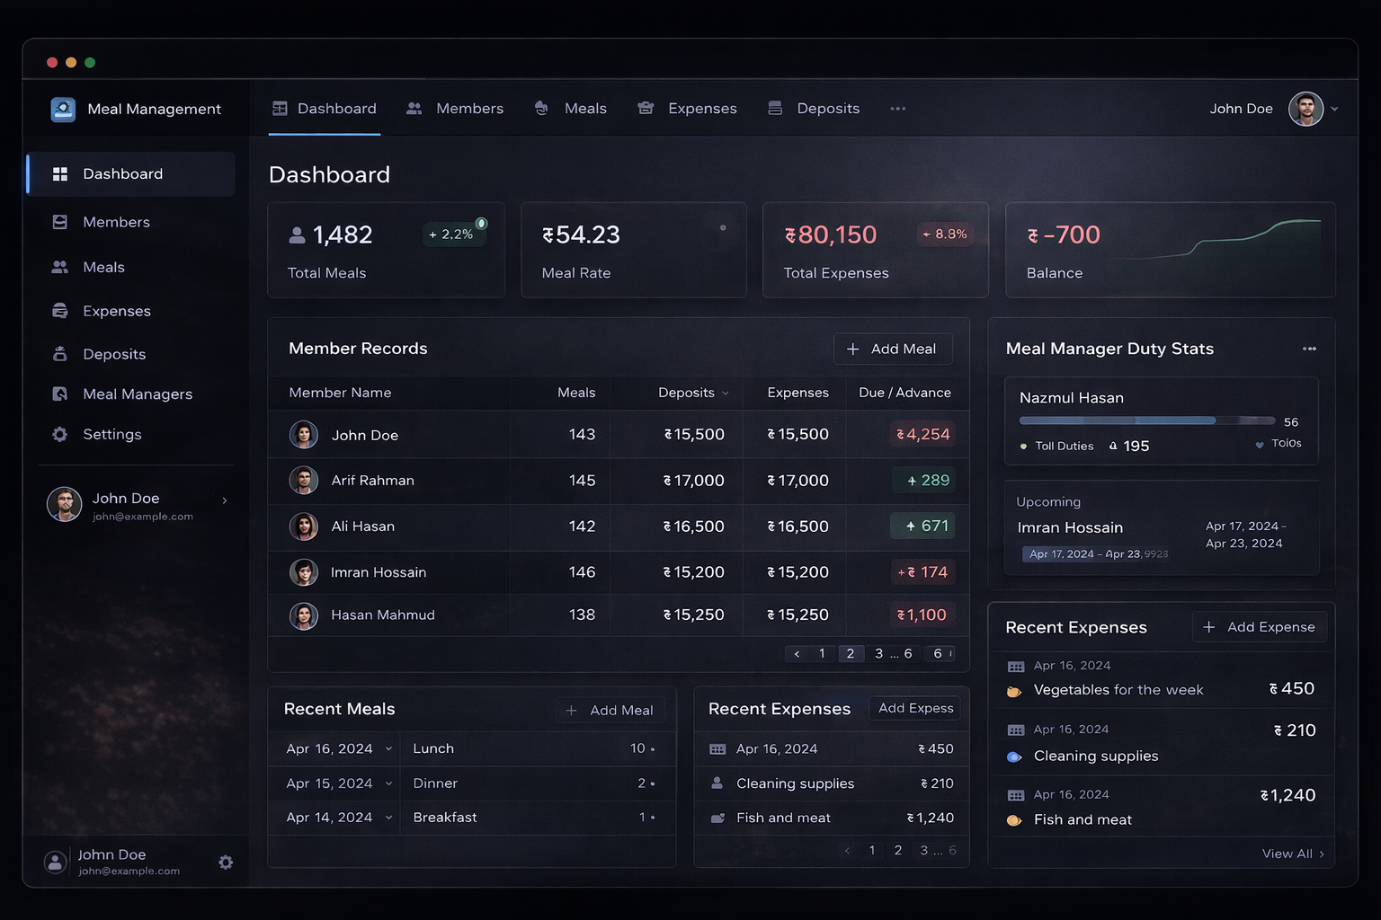The image size is (1381, 920).
Task: Click the Meals icon in the sidebar
Action: coord(60,267)
